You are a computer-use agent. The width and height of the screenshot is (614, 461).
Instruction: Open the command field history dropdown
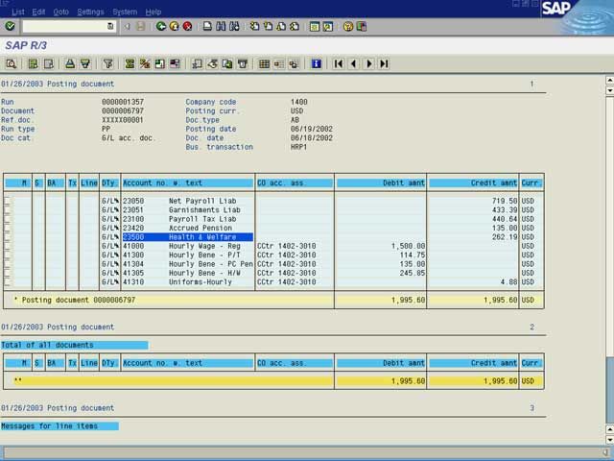point(110,26)
